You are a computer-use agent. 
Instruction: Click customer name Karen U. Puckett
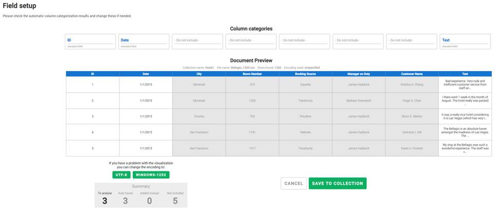click(412, 148)
